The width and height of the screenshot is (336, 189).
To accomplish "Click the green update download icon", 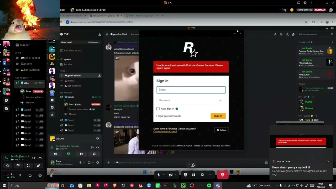I will point(311,3).
